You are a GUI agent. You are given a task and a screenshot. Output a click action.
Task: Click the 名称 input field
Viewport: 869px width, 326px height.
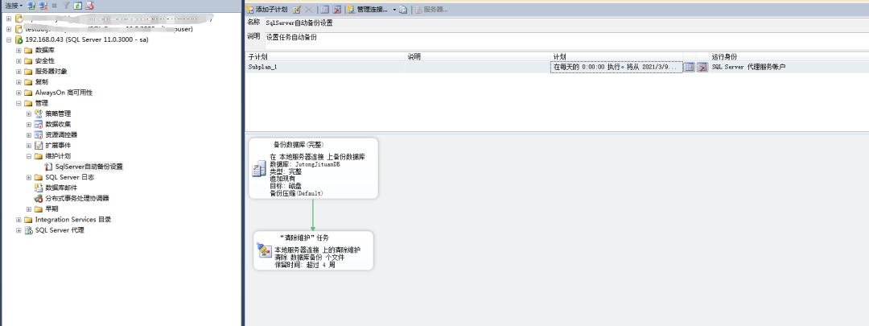tap(566, 23)
